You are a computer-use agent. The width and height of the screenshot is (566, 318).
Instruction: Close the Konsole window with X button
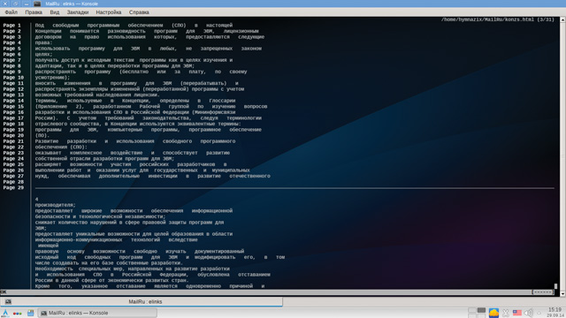tap(5, 4)
